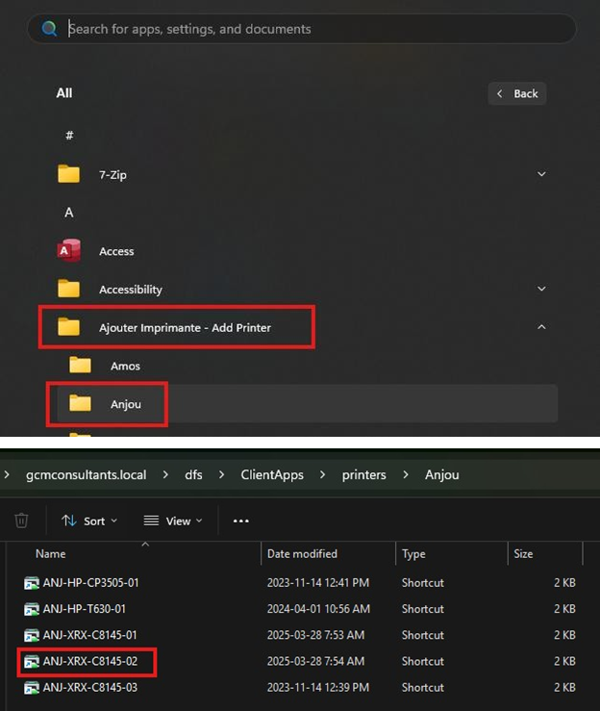Go to printers in the breadcrumb
The image size is (600, 711).
coord(363,474)
